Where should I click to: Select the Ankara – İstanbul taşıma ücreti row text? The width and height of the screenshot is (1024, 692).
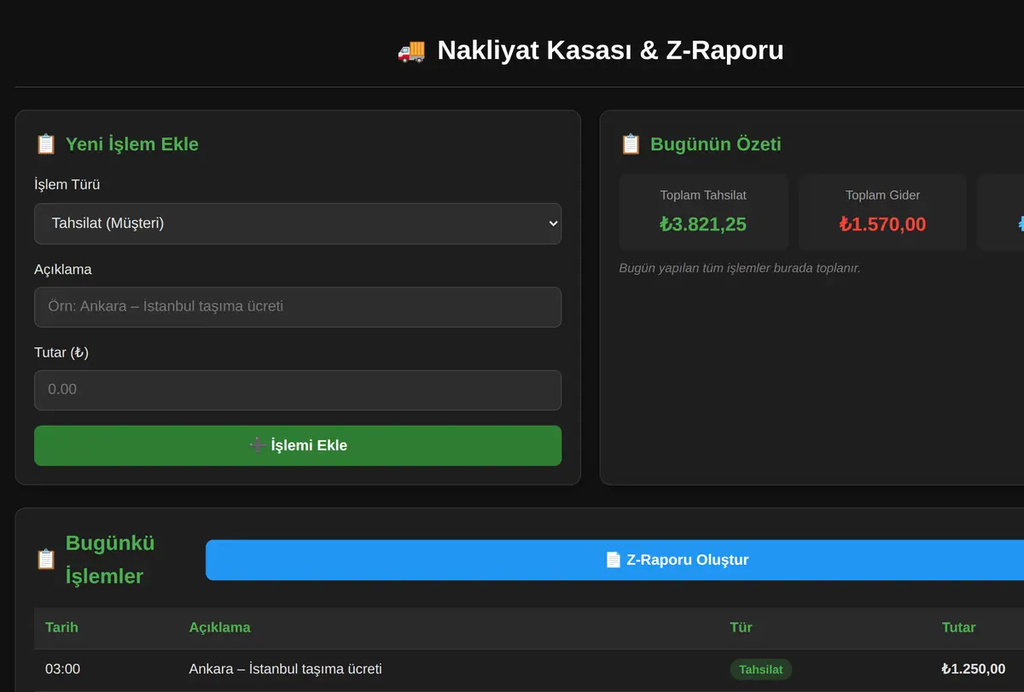(x=286, y=669)
